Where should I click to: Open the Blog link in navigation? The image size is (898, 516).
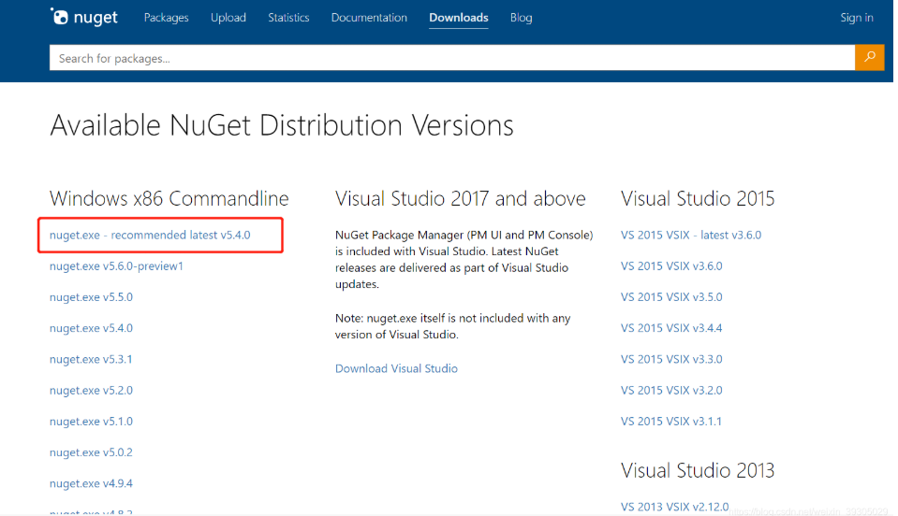tap(522, 18)
